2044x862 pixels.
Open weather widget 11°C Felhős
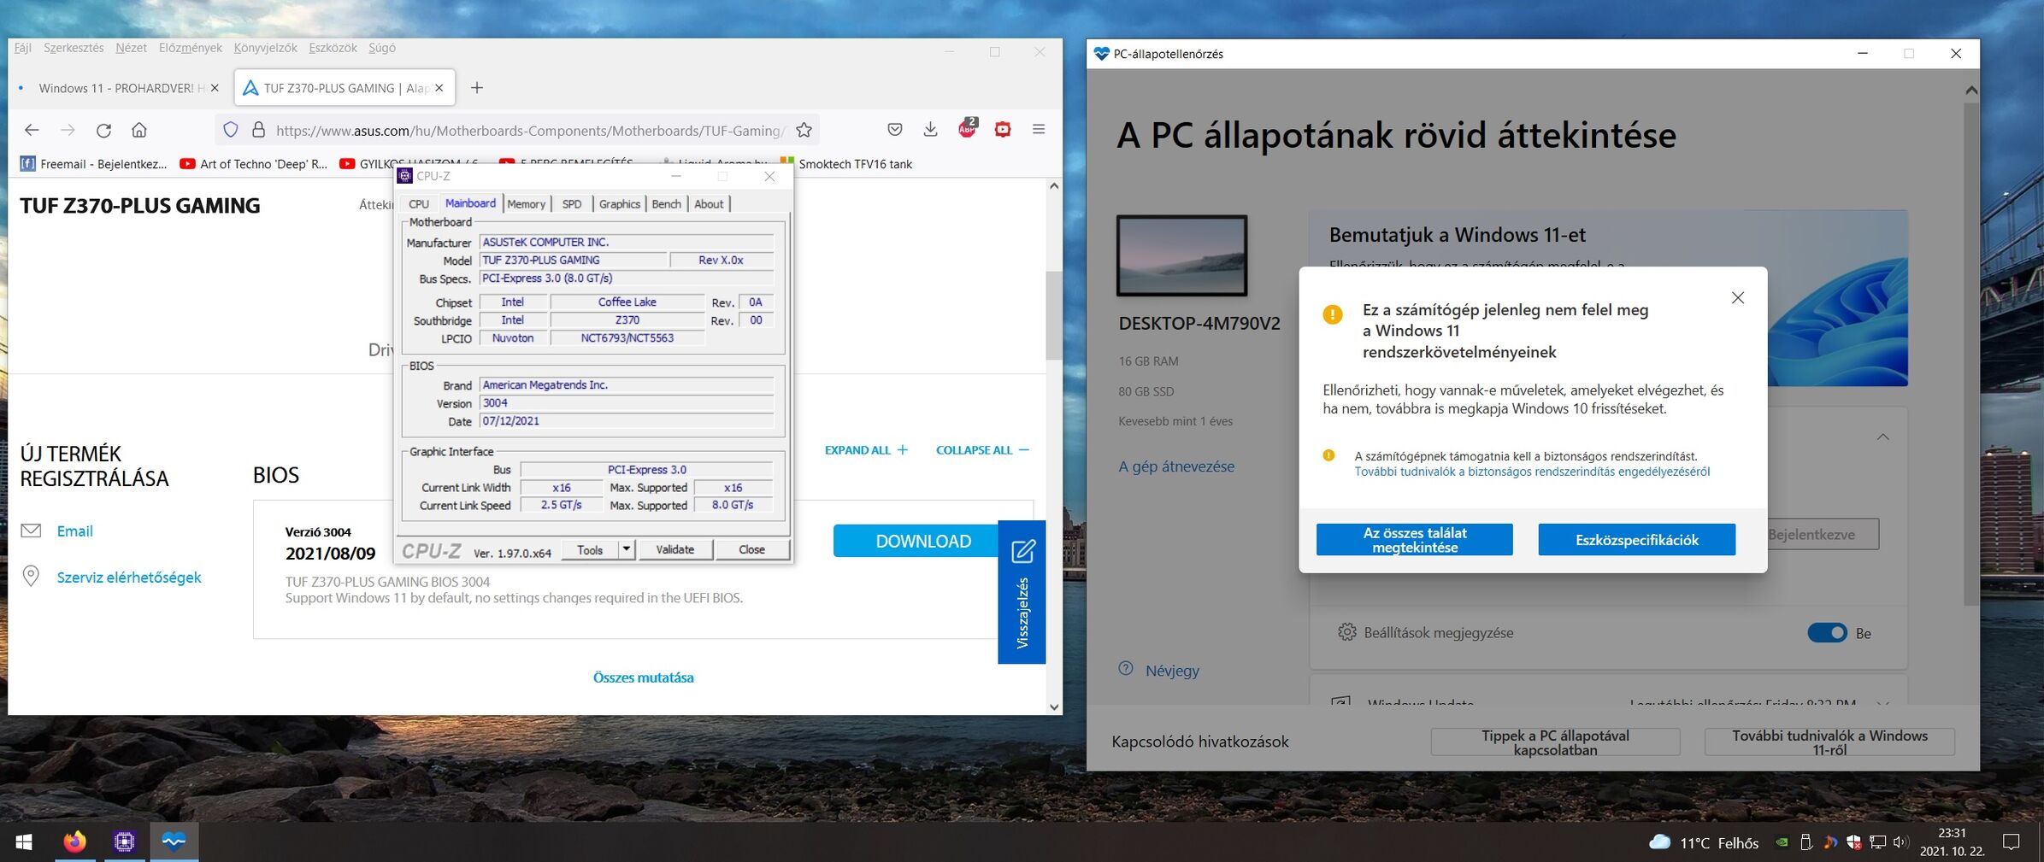[x=1704, y=843]
